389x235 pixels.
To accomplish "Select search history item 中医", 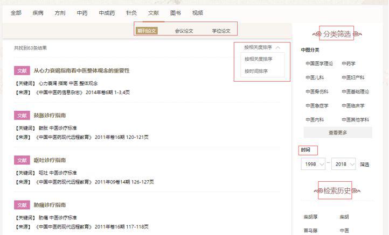I will pos(344,231).
